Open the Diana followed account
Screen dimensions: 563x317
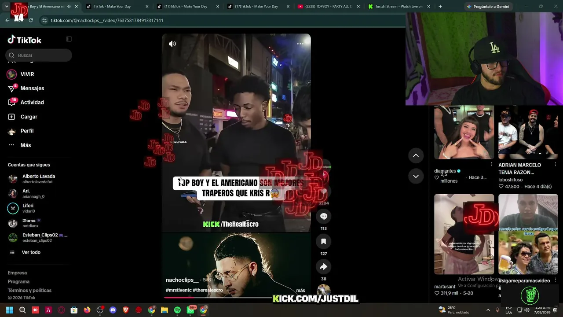pos(25,223)
